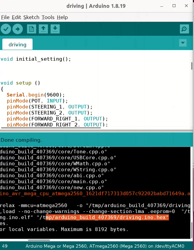
Task: Click the orange atmega2560 archive line
Action: [x=95, y=194]
